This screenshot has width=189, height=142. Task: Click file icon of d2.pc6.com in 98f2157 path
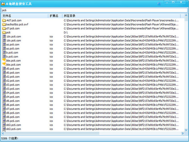point(4,77)
